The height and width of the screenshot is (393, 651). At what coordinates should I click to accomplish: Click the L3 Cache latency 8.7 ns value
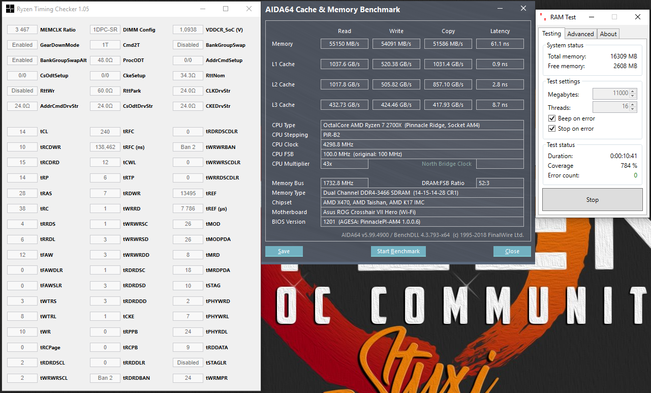coord(500,105)
